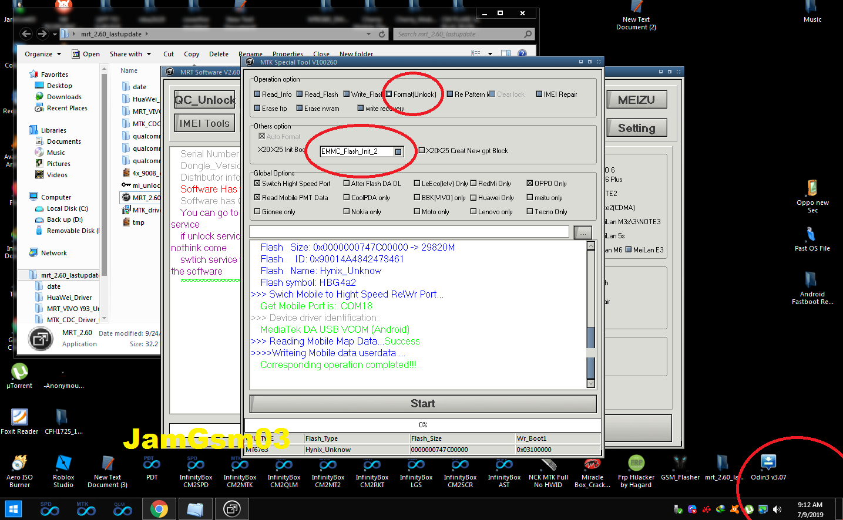
Task: Open the Frp HiJacker by Hagard icon
Action: pos(636,471)
